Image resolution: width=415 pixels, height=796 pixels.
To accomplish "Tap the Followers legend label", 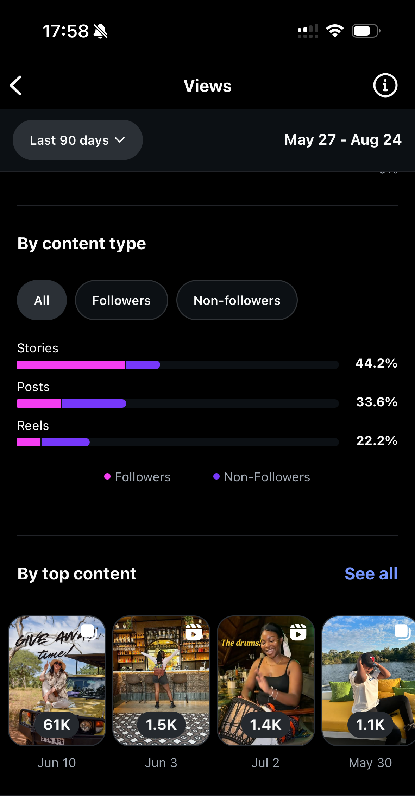I will point(143,477).
